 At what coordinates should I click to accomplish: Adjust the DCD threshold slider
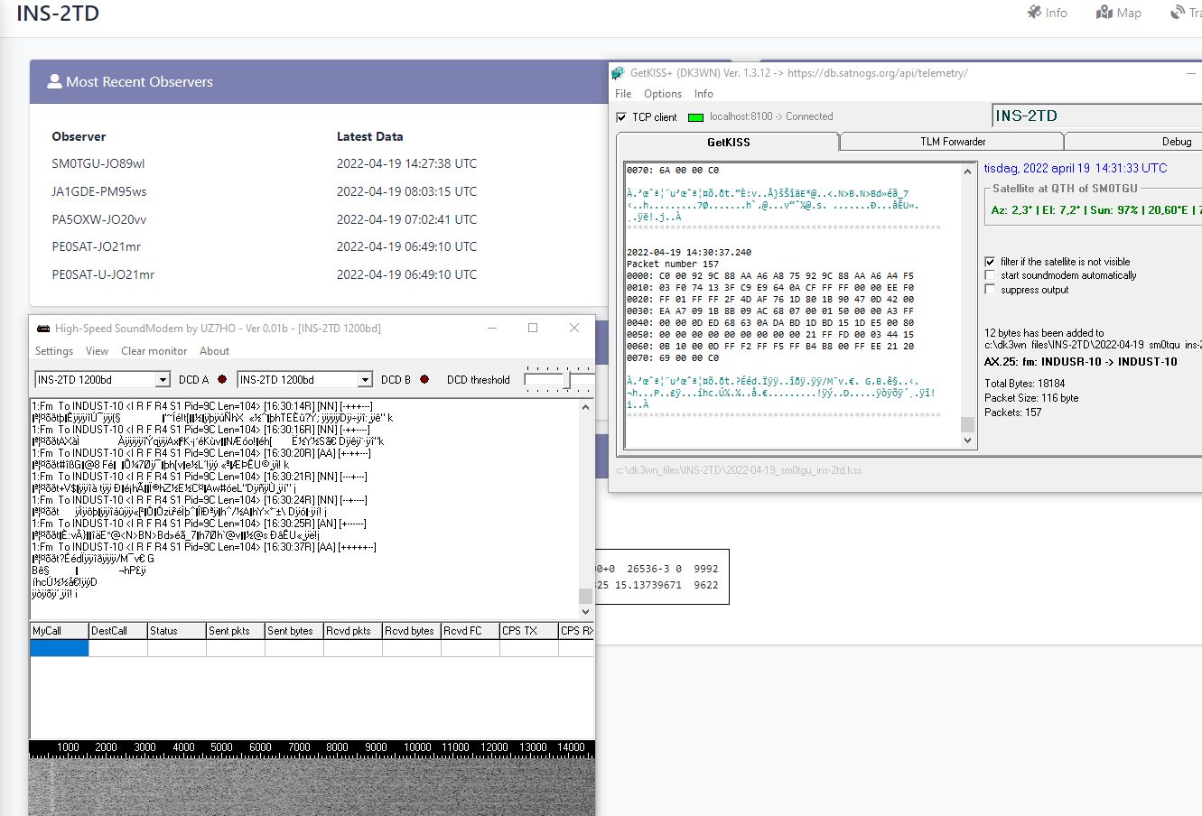click(x=569, y=377)
